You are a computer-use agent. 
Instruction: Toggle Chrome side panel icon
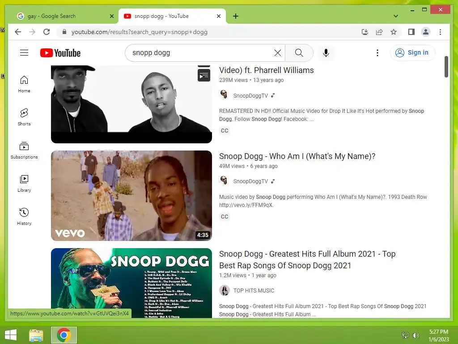411,32
